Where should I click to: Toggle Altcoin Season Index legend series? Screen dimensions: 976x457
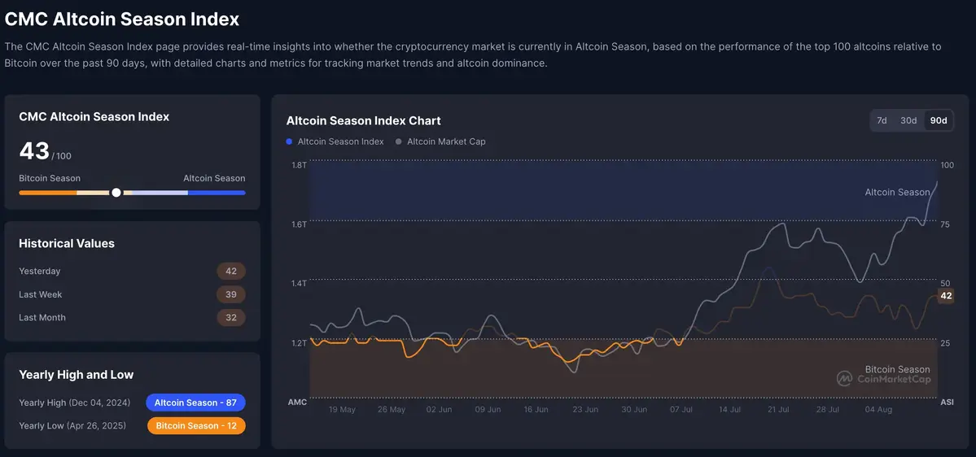tap(335, 141)
